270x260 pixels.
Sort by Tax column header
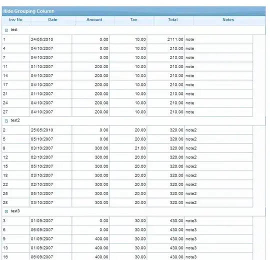[x=134, y=20]
